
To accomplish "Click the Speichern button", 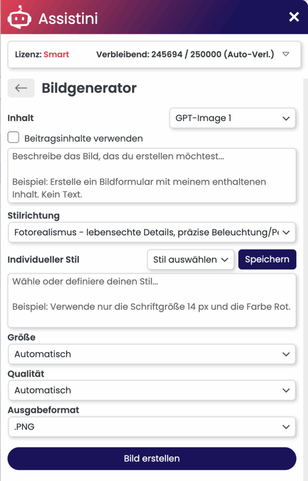I will [x=267, y=259].
